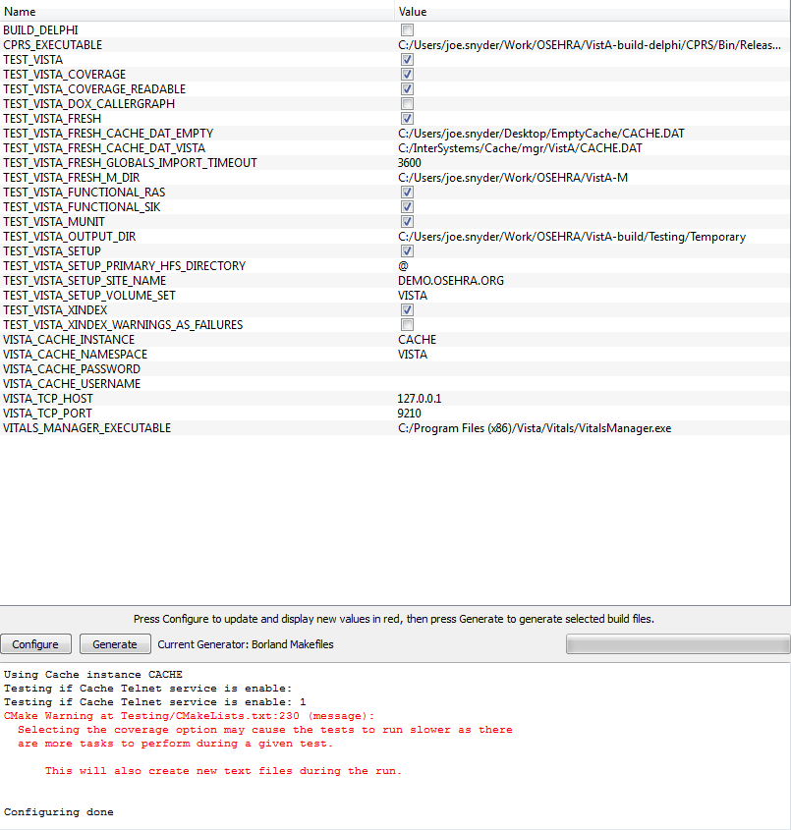Toggle TEST_VISTA_MUNIT checkbox
791x830 pixels.
[x=407, y=222]
